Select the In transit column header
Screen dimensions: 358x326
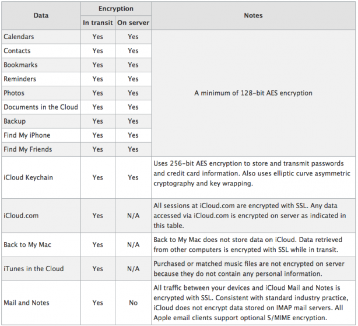click(98, 23)
